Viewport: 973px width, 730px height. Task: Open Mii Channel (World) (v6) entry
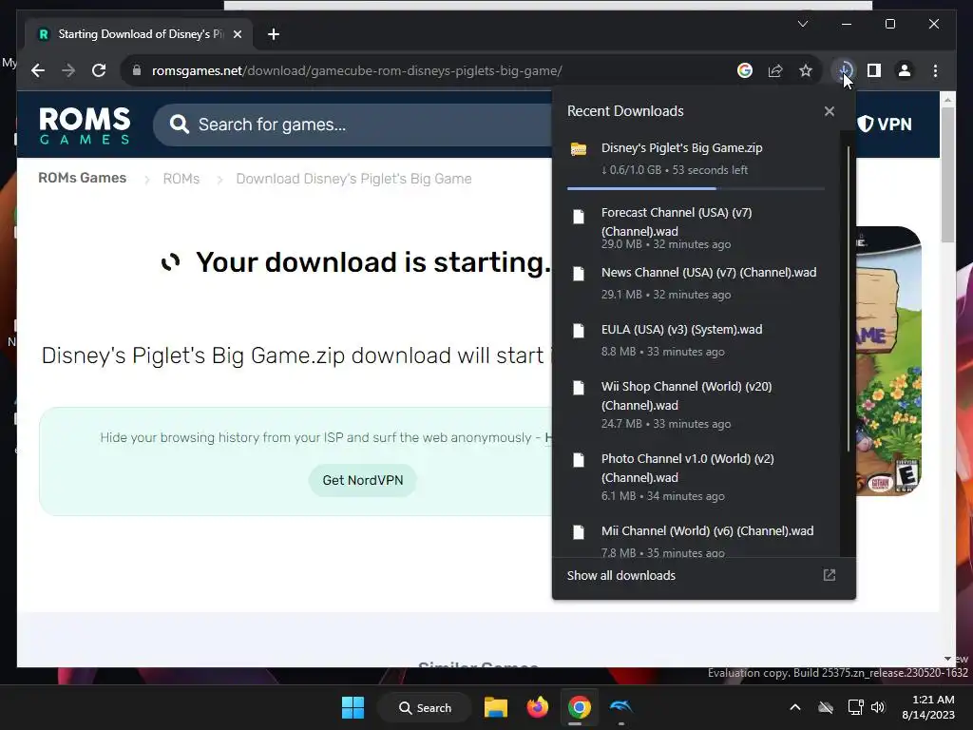click(x=696, y=540)
